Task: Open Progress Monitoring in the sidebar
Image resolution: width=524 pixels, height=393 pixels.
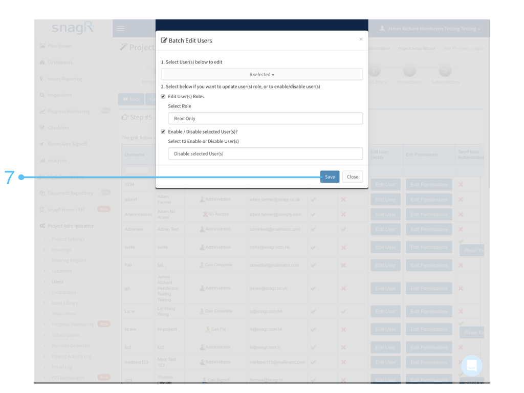Action: (69, 111)
